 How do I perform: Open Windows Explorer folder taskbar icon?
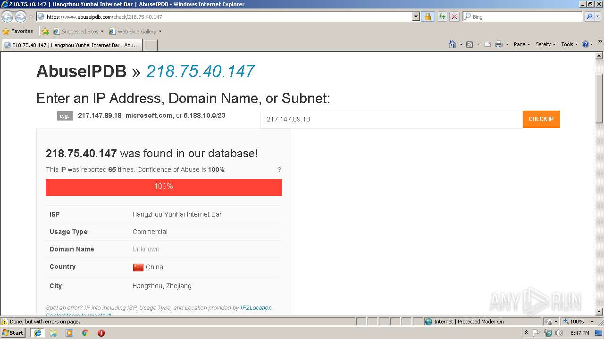coord(53,333)
